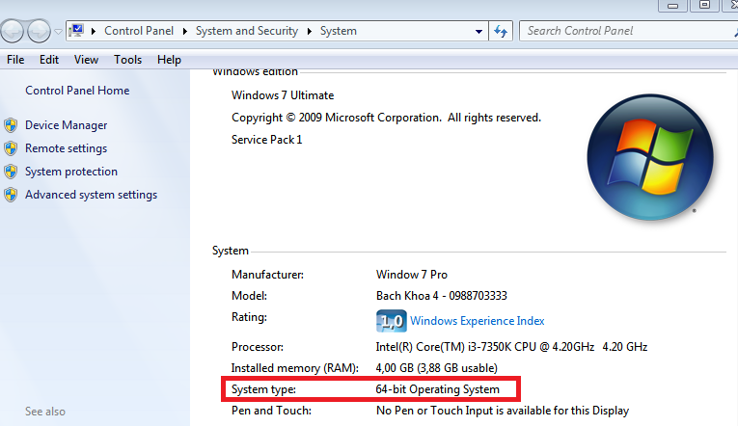Open Advanced system settings link
The height and width of the screenshot is (426, 738).
91,195
